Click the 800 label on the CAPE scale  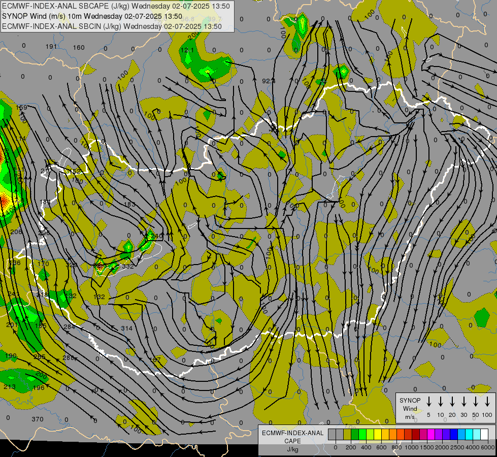pos(396,447)
